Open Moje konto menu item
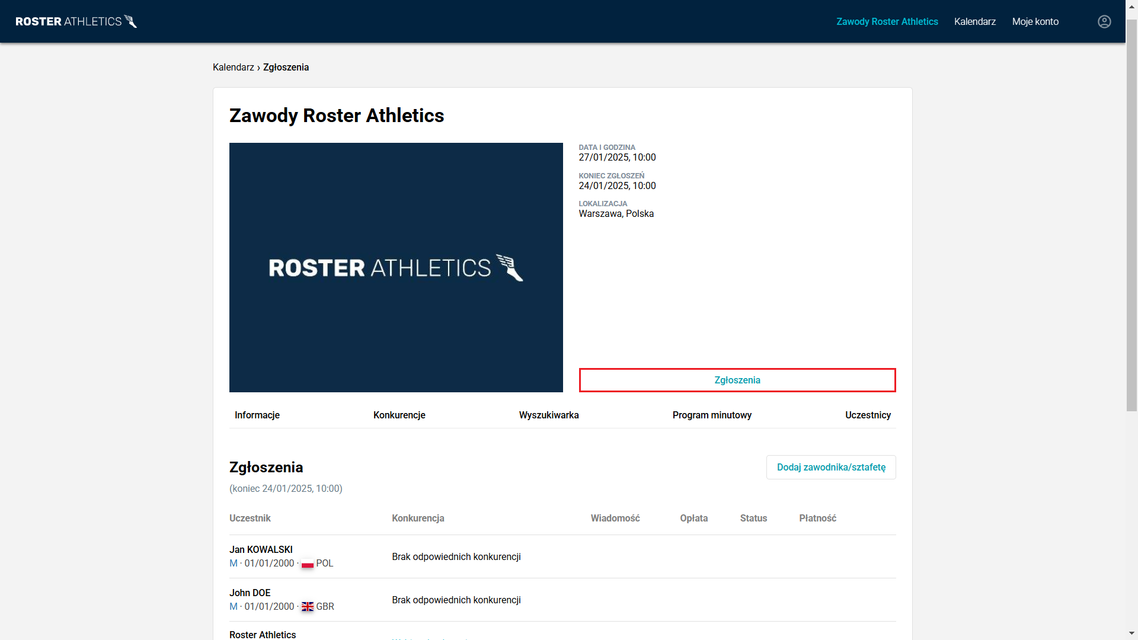Image resolution: width=1138 pixels, height=640 pixels. point(1035,21)
